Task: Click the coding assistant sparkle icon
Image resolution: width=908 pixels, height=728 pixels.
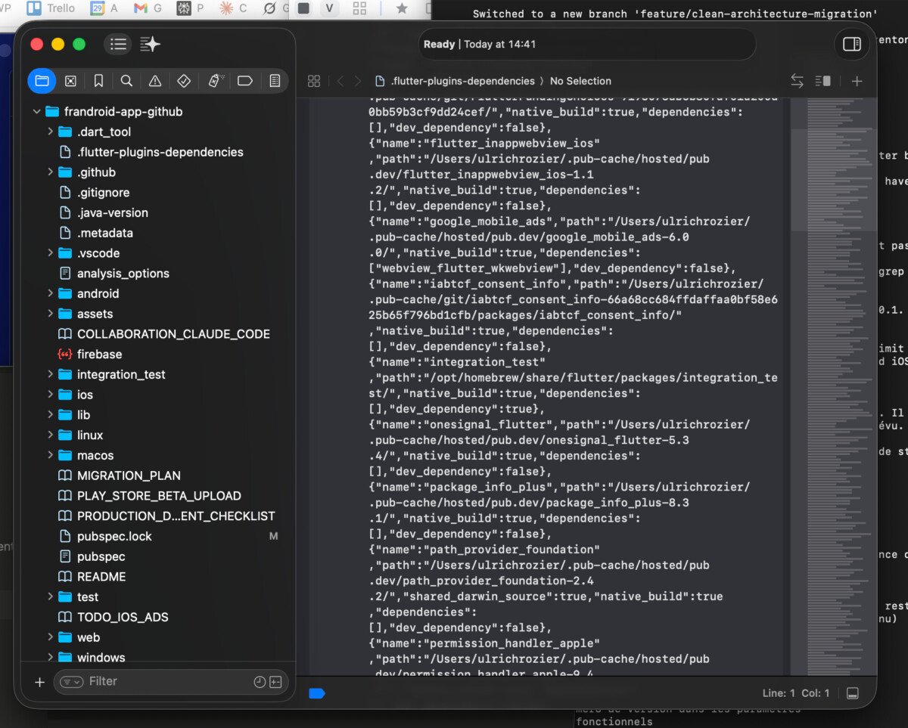Action: [x=150, y=45]
